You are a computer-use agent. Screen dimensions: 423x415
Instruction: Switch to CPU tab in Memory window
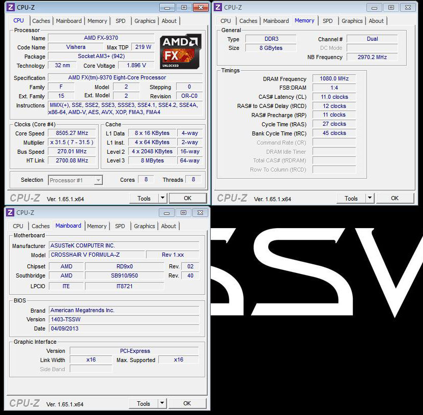(x=225, y=21)
